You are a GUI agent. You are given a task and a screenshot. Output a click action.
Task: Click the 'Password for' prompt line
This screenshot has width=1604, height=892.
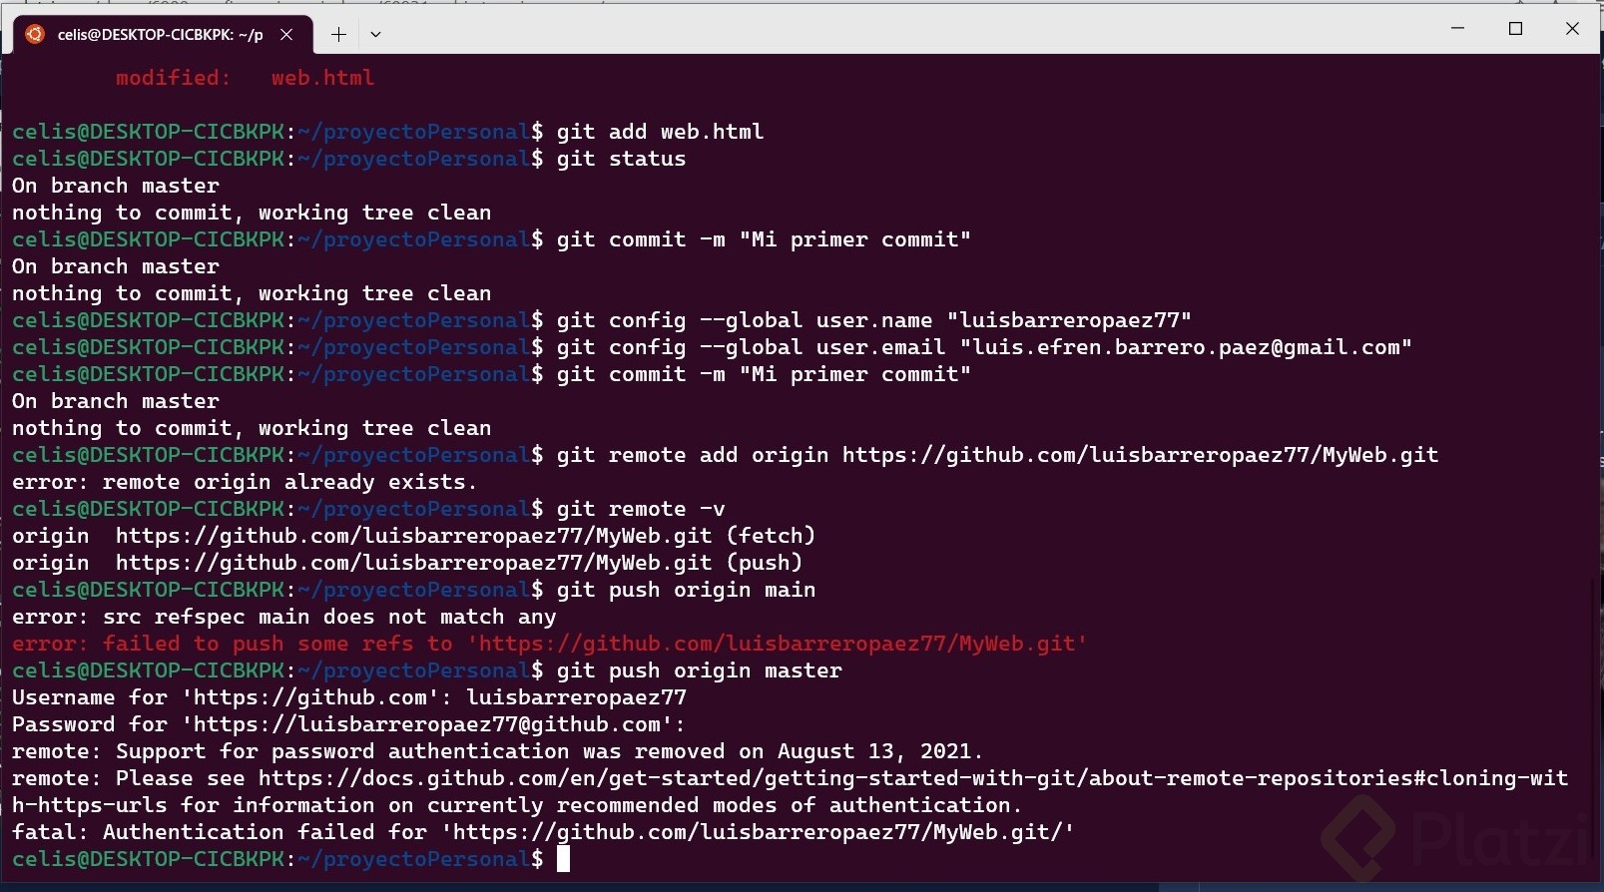point(349,724)
